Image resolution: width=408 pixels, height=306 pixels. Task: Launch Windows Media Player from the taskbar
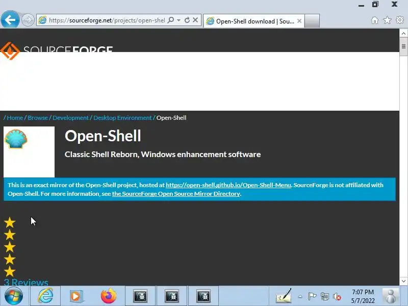(76, 296)
